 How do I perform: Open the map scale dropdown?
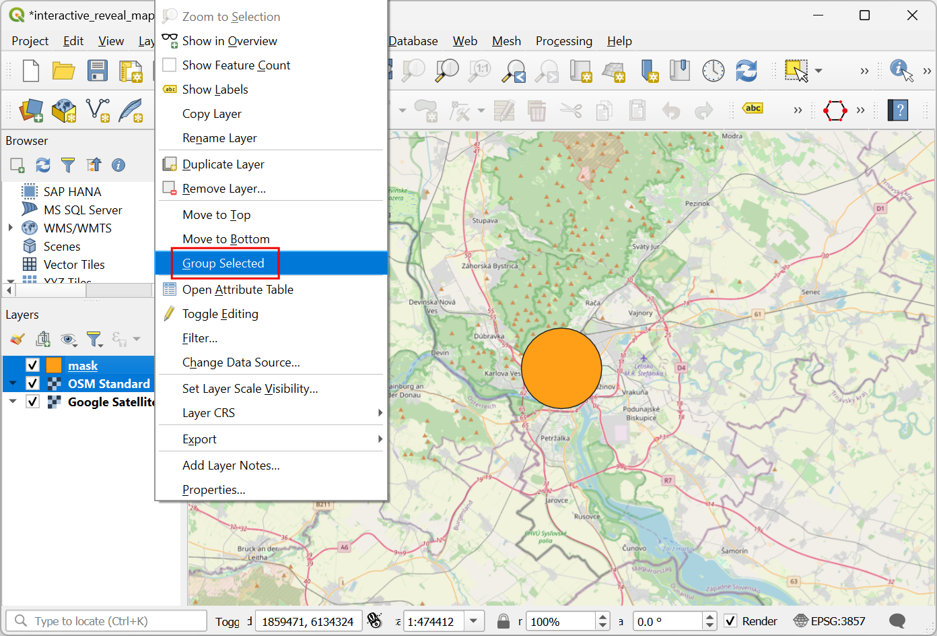474,621
